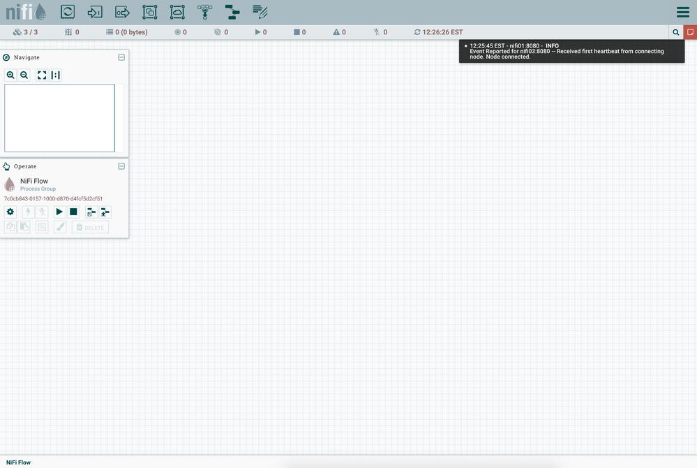Collapse the Navigate panel
697x468 pixels.
121,57
